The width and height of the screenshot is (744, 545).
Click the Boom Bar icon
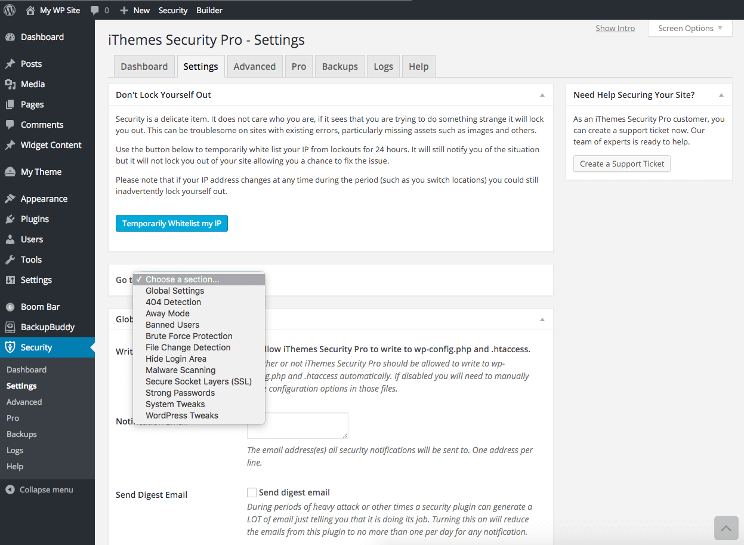(x=10, y=307)
